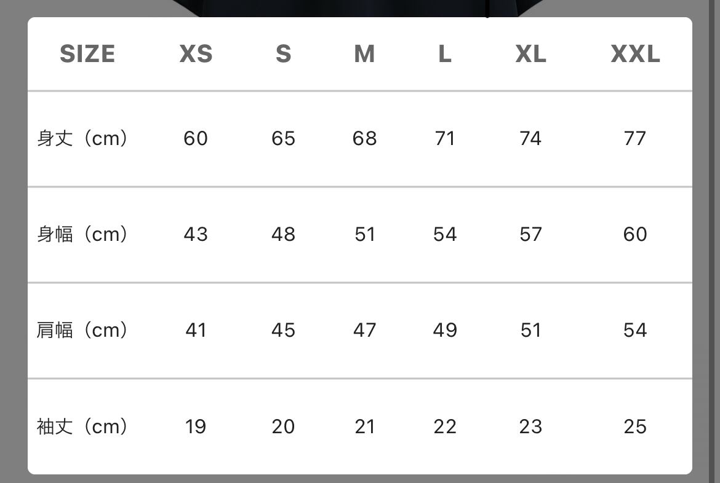Screen dimensions: 720x483
Task: Click the XXL 袖丈 value 25
Action: [635, 426]
